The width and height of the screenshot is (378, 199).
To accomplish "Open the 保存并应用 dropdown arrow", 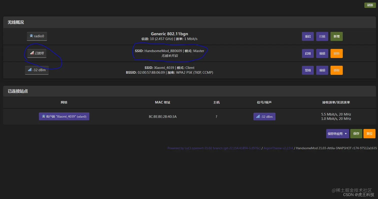I will click(346, 134).
